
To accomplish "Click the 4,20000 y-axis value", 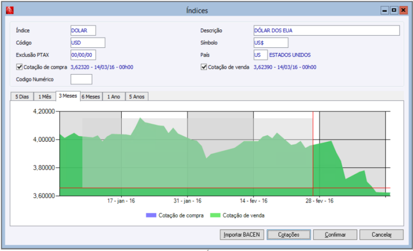I will pos(44,111).
